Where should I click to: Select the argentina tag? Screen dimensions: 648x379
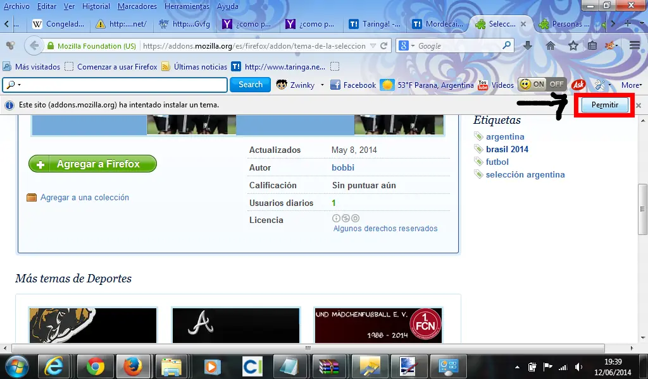pos(505,136)
